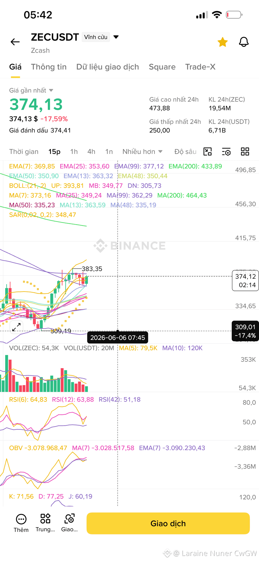259x561 pixels.
Task: Open 'Dữ liệu giao dịch' tab
Action: pos(108,67)
